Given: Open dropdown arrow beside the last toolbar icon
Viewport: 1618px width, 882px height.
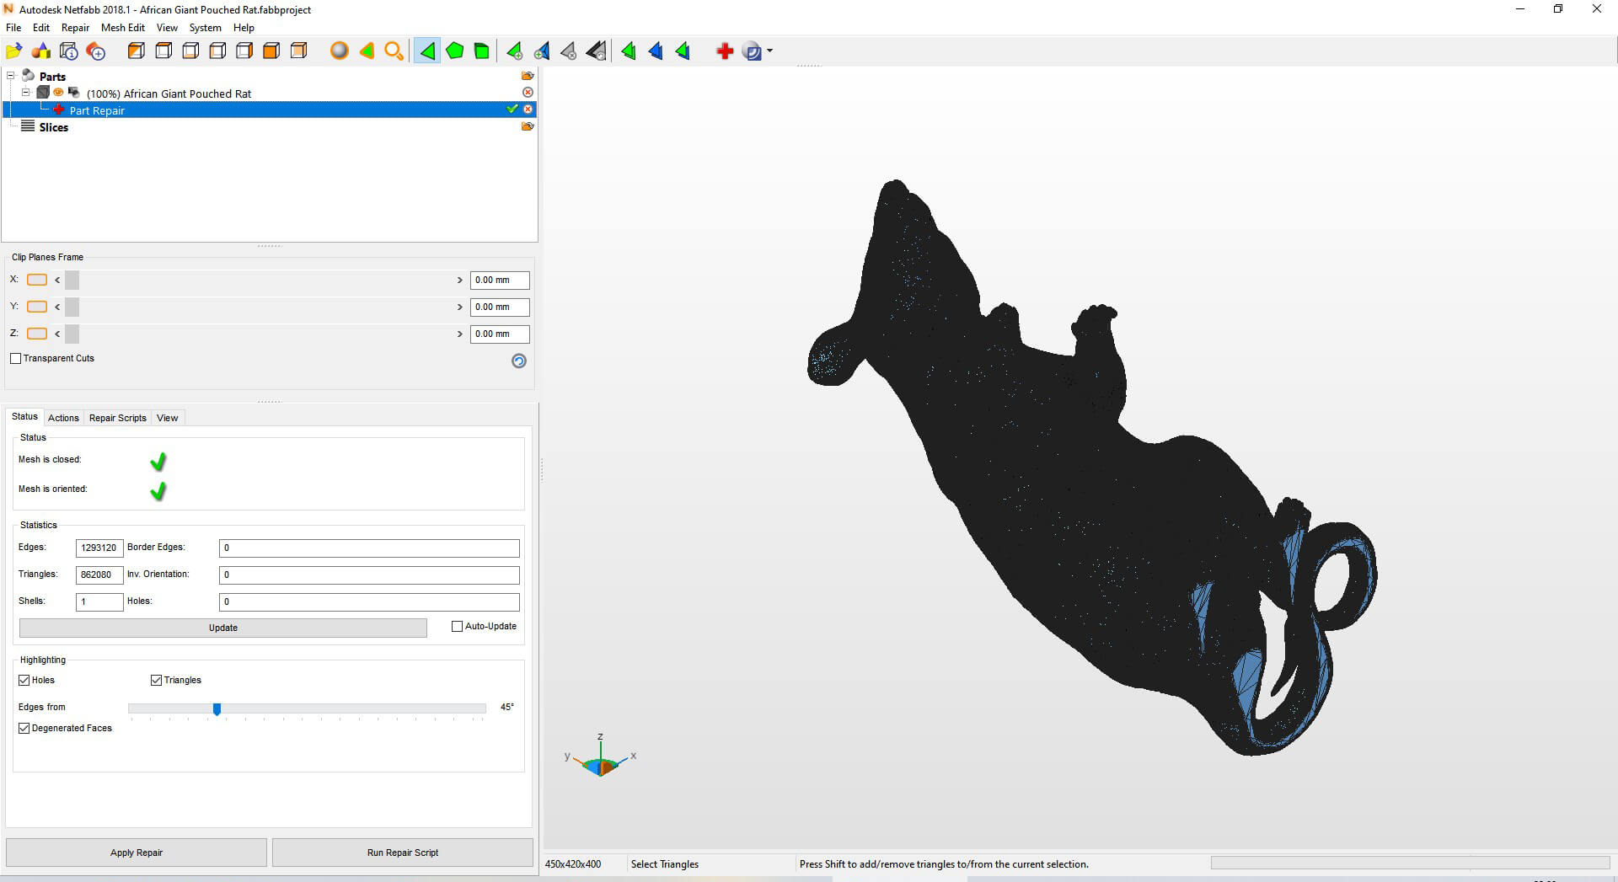Looking at the screenshot, I should [769, 51].
